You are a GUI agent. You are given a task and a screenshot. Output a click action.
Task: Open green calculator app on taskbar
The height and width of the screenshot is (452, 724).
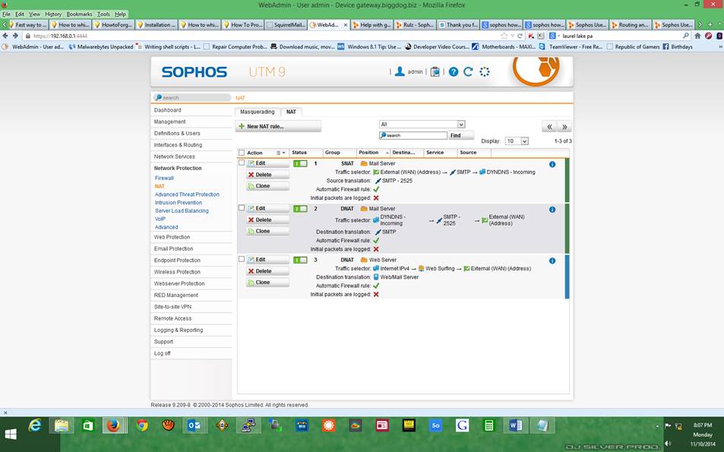[488, 425]
